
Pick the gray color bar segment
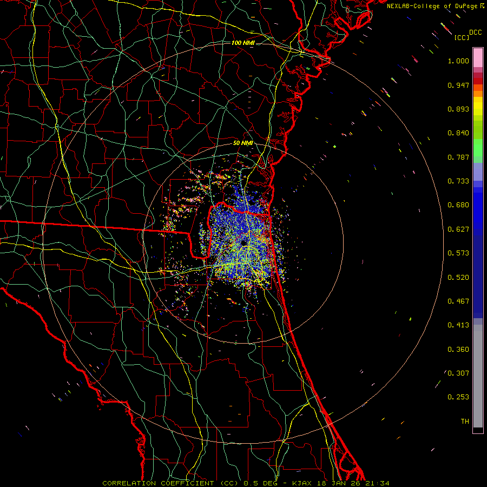[x=478, y=376]
